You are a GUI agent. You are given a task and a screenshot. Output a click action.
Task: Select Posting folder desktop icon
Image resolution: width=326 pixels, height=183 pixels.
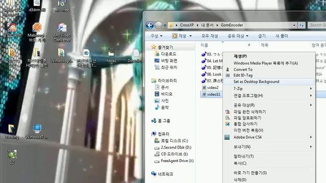12,132
